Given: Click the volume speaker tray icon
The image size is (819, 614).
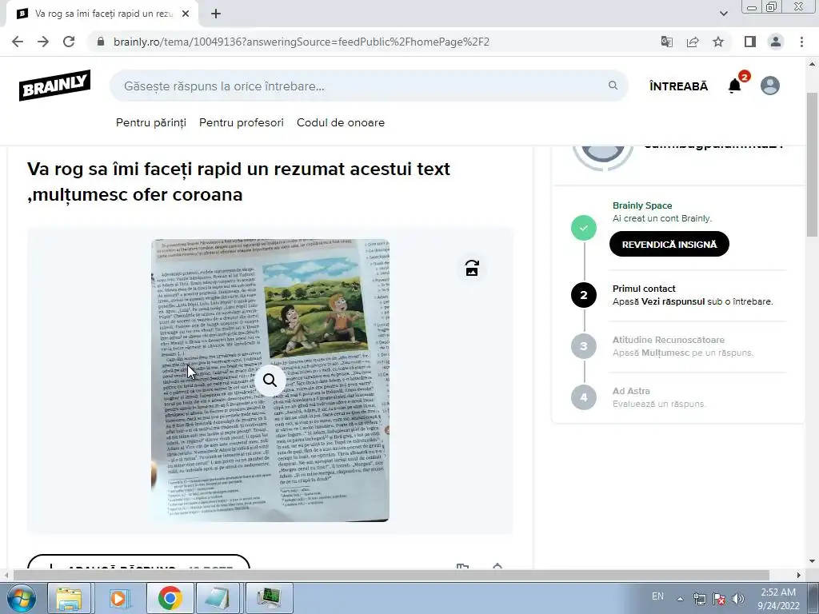Looking at the screenshot, I should pyautogui.click(x=738, y=599).
